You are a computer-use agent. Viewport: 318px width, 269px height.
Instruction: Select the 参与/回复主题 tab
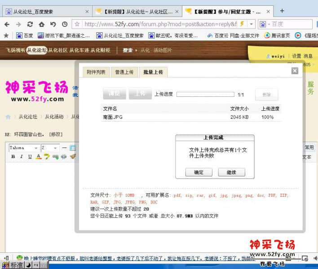coord(228,12)
